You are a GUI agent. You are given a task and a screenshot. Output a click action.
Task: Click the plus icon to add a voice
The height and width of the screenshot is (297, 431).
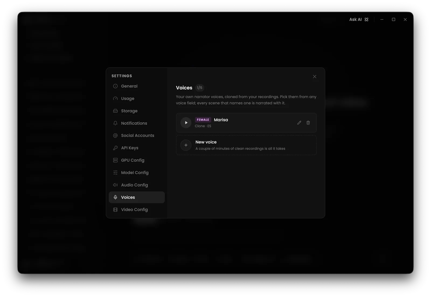(x=186, y=145)
